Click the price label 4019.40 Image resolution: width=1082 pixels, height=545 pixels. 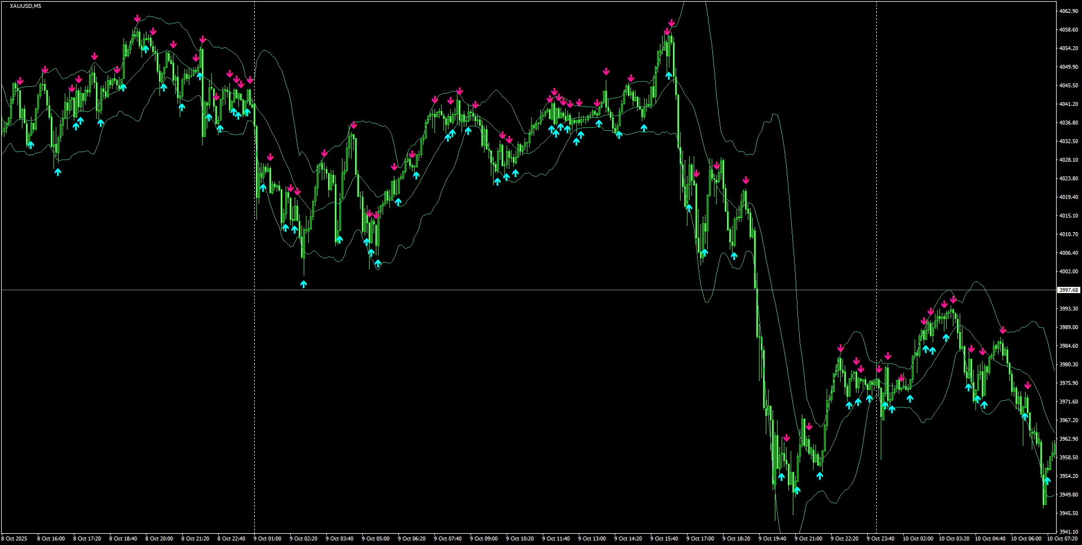(x=1068, y=197)
